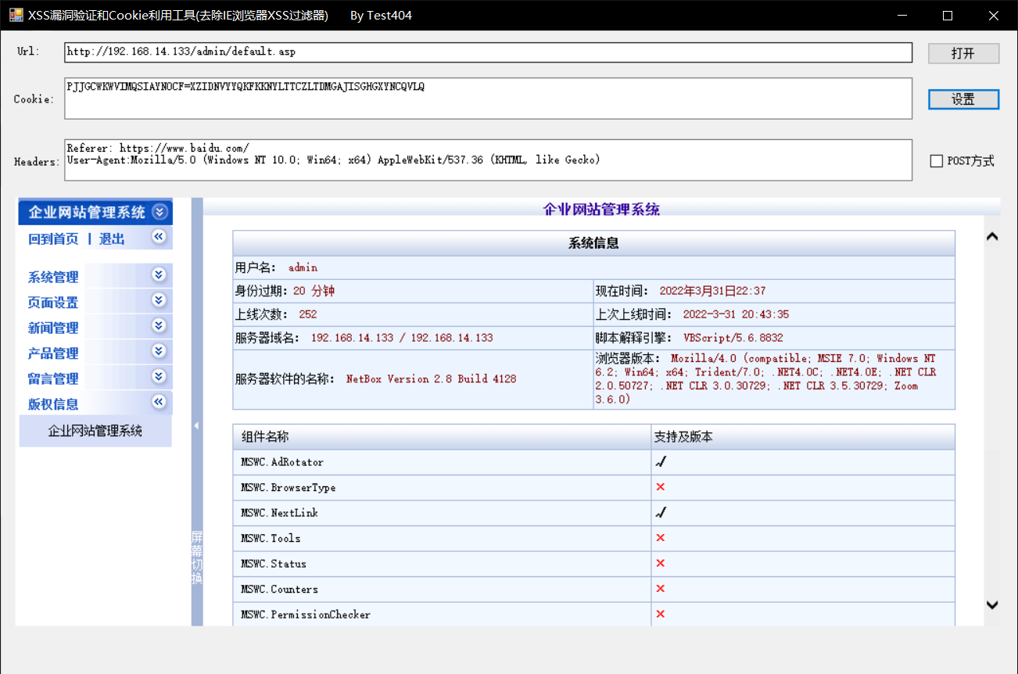Open the 留言管理 menu
Image resolution: width=1018 pixels, height=674 pixels.
click(53, 378)
